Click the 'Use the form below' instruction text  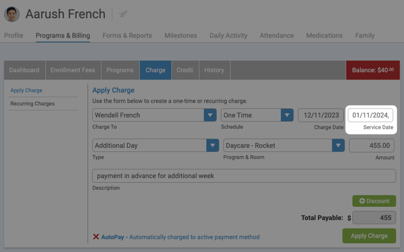pos(170,101)
